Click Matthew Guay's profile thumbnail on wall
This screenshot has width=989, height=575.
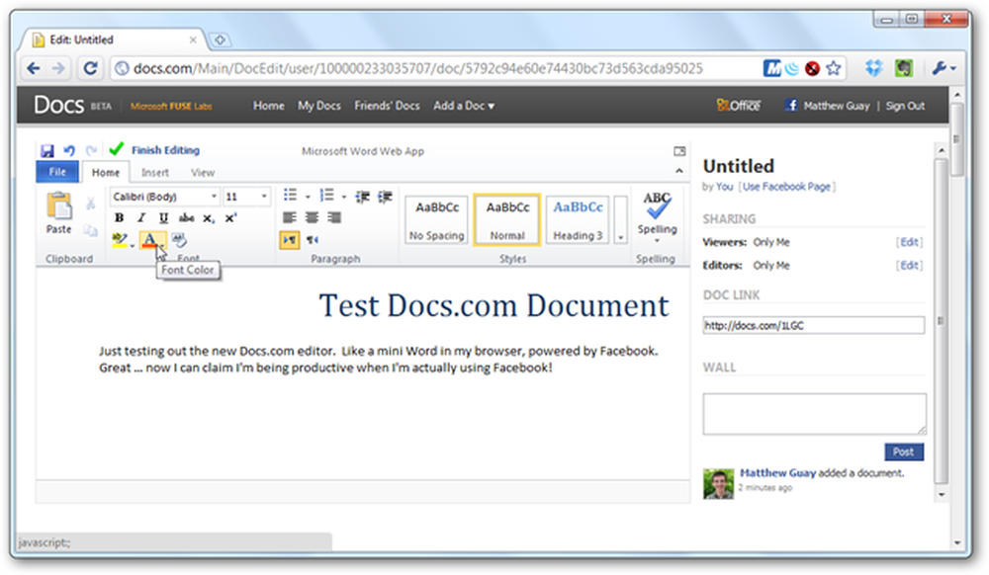[718, 484]
